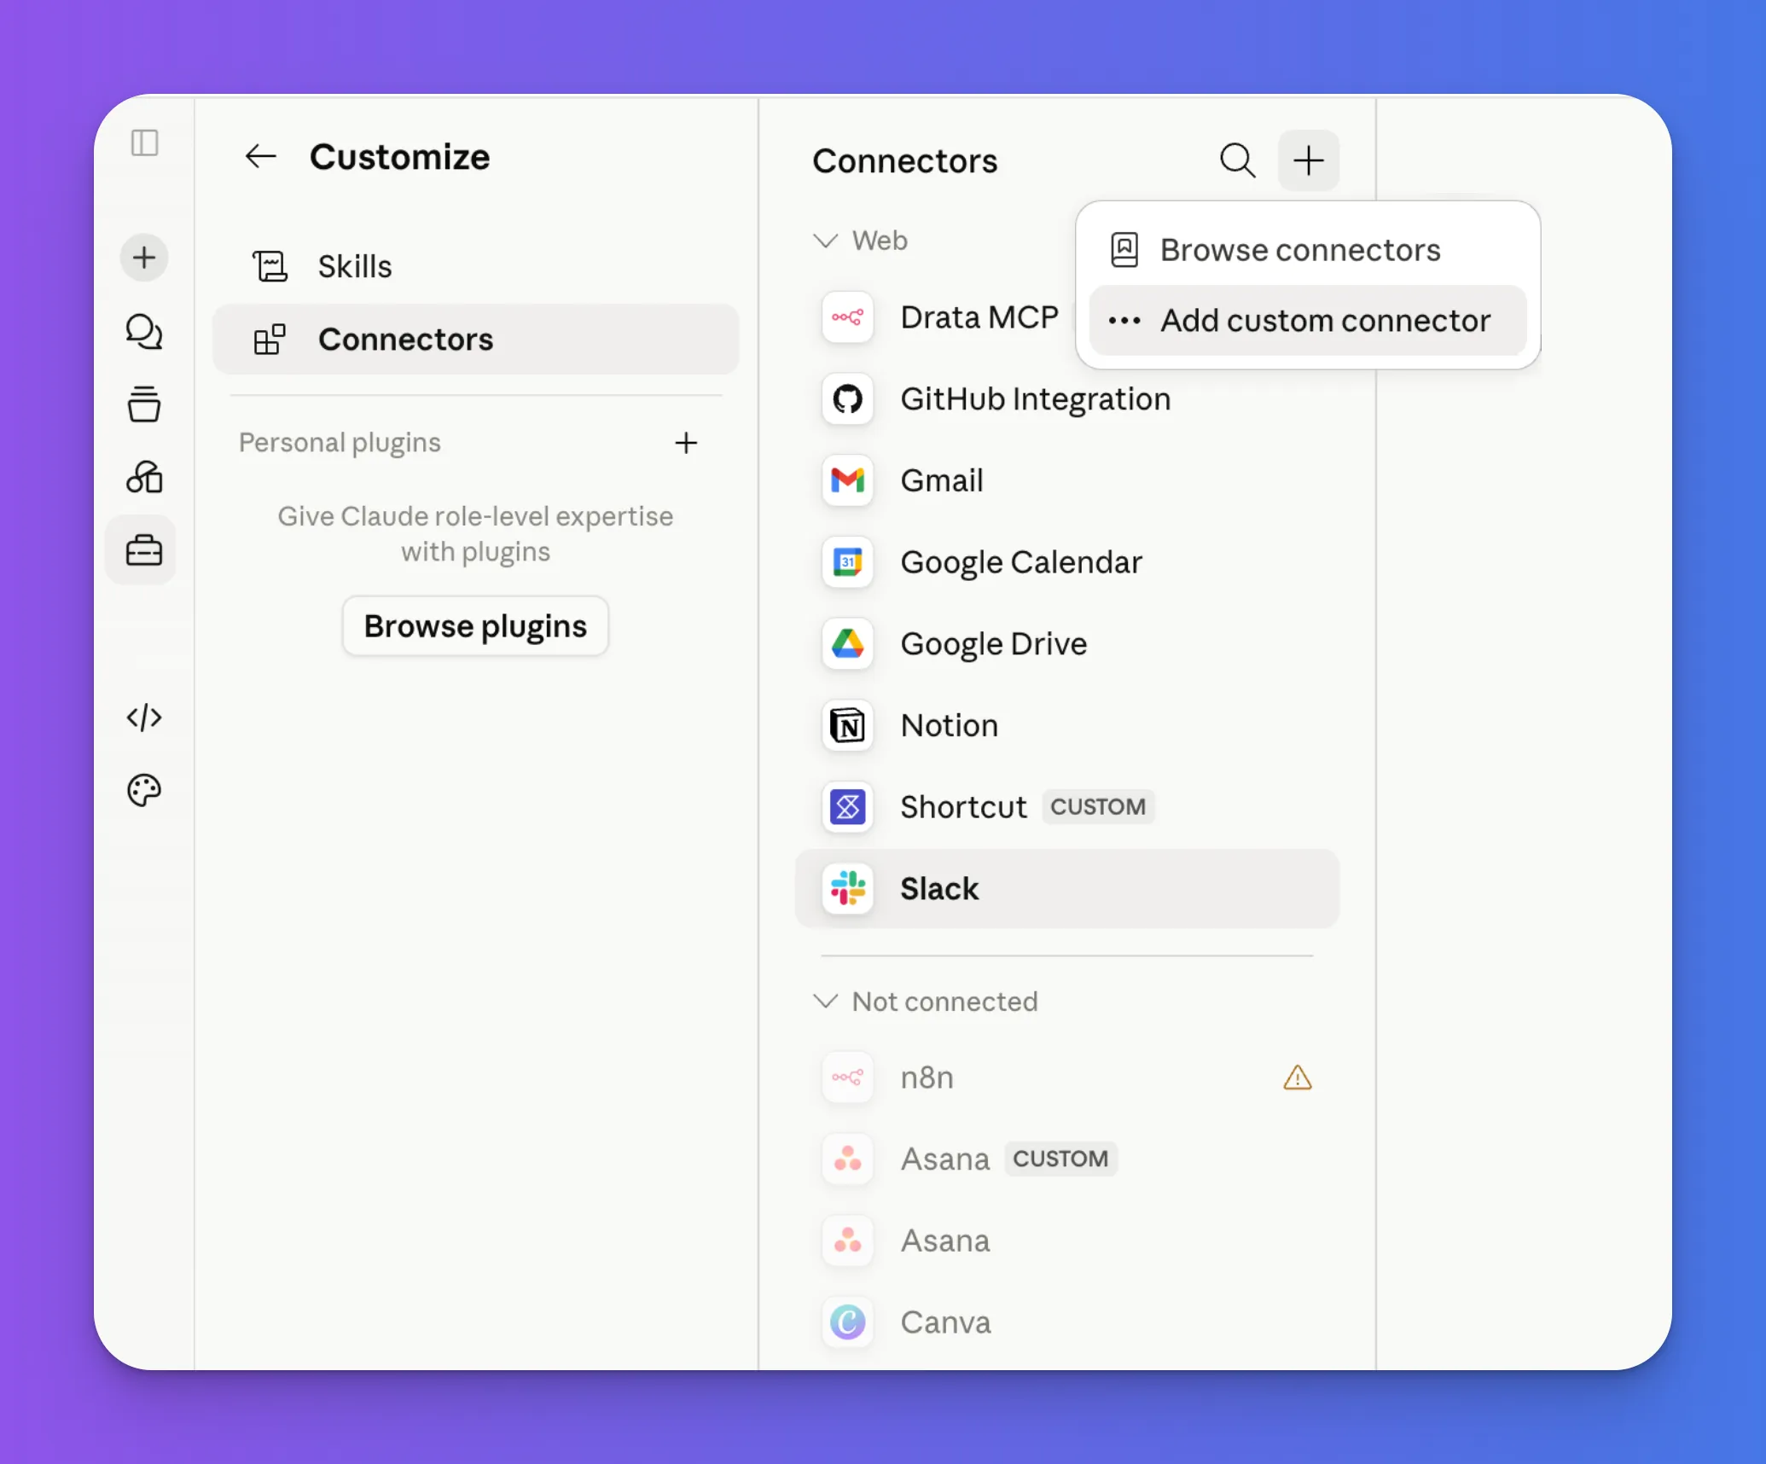Click the Connectors blocks icon
Image resolution: width=1766 pixels, height=1464 pixels.
(270, 340)
